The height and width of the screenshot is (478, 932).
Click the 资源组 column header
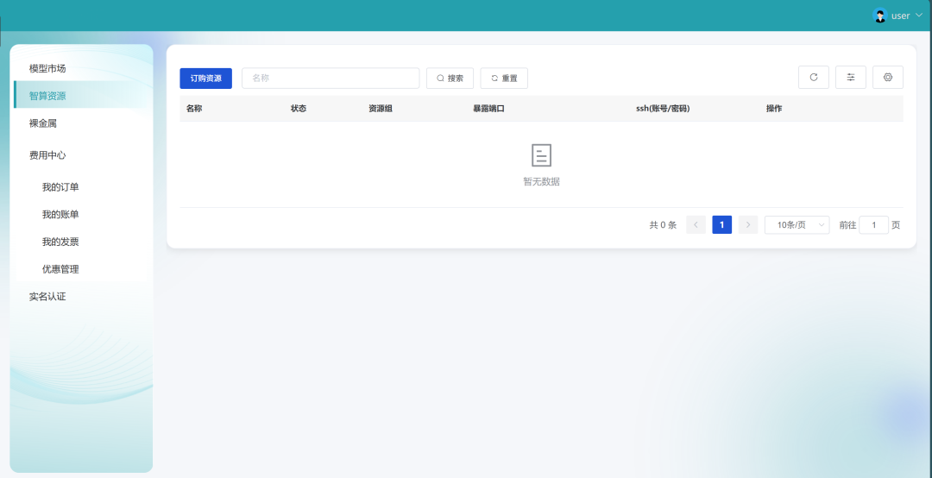[381, 109]
